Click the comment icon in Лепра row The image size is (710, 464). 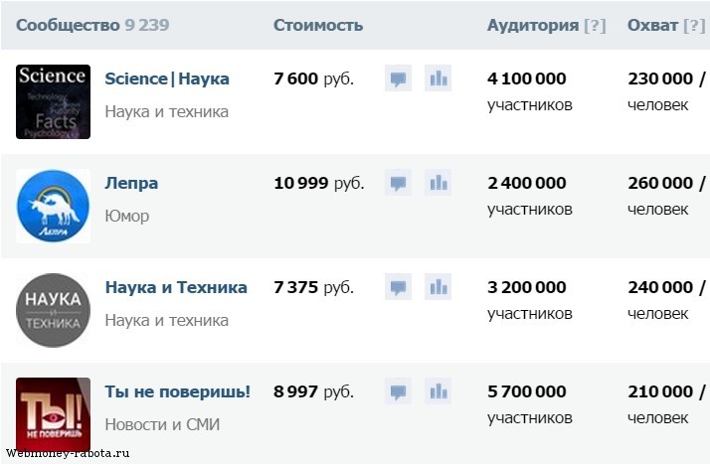coord(398,183)
